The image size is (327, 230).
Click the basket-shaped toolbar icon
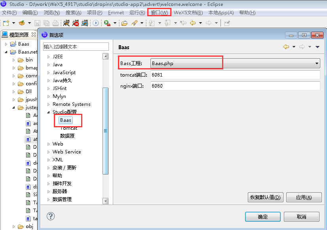click(22, 23)
